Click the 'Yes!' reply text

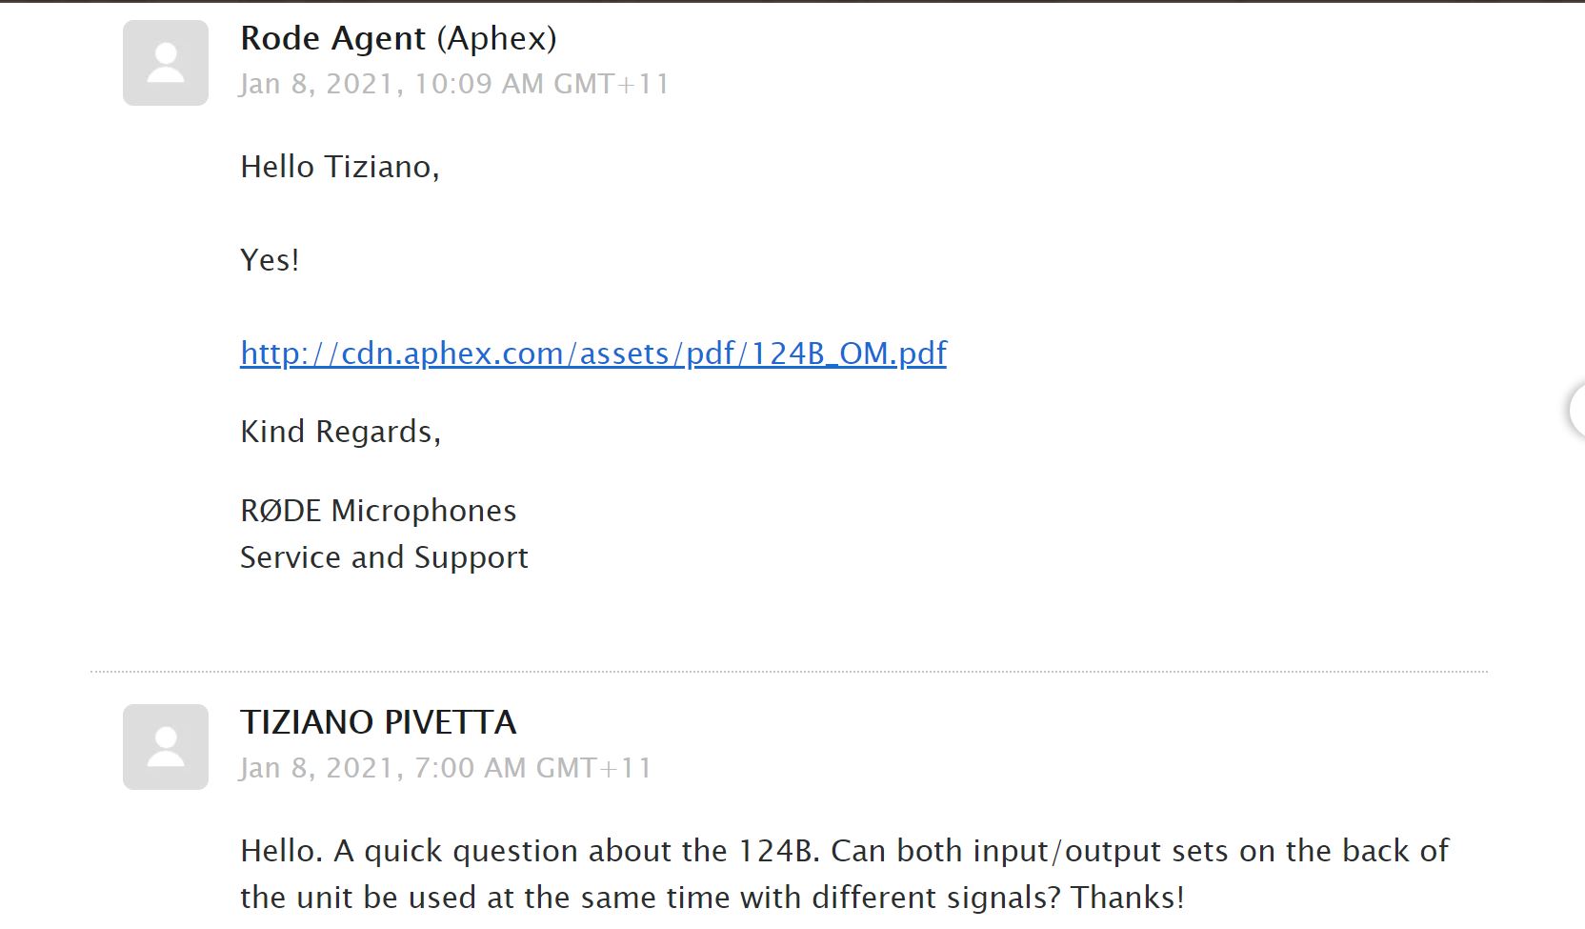click(x=270, y=260)
